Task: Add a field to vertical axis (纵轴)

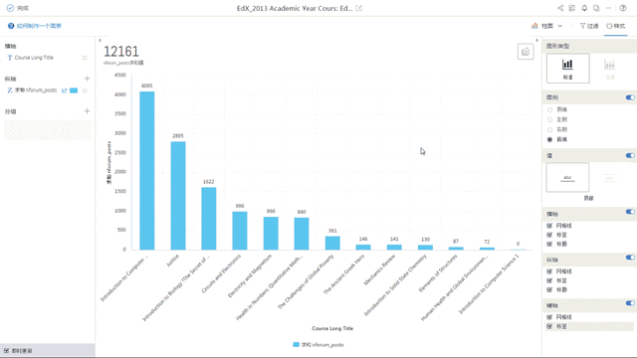Action: coord(87,79)
